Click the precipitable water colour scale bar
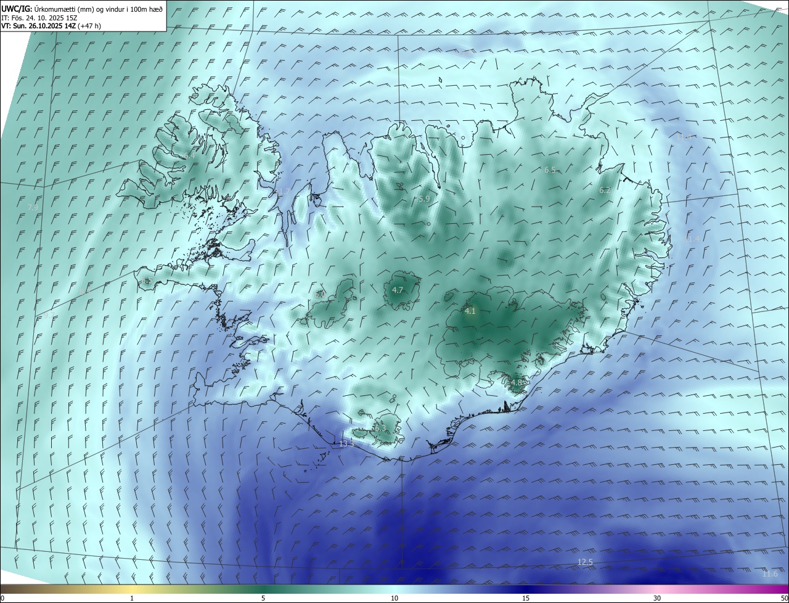 tap(394, 589)
